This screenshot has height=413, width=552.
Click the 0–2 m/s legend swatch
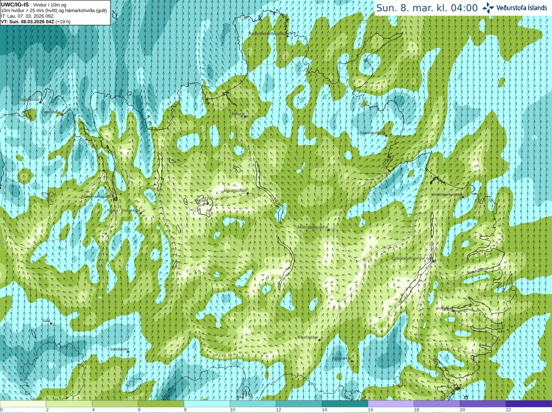[x=23, y=404]
